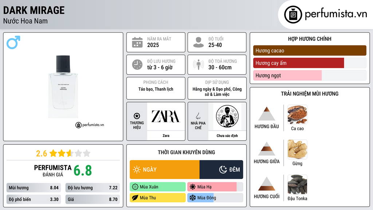Click the age range value 25-40
The height and width of the screenshot is (210, 373).
(x=215, y=45)
